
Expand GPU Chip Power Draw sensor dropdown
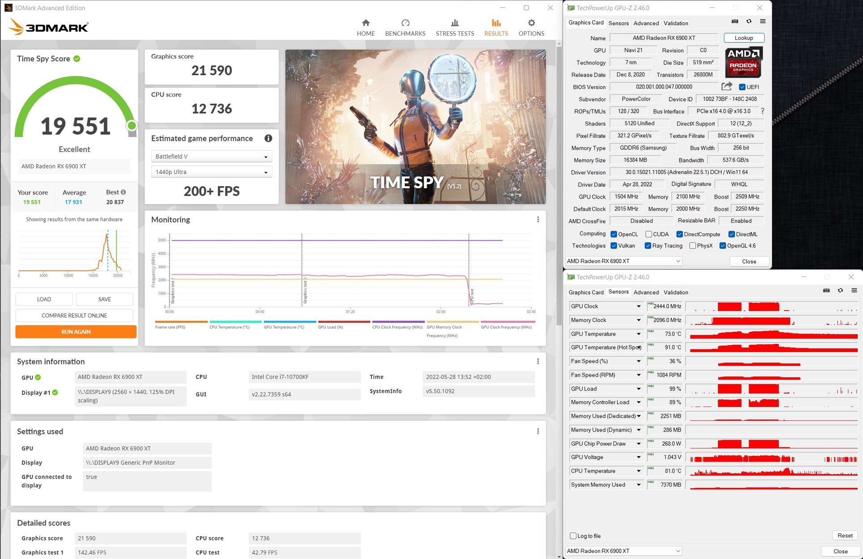click(x=639, y=444)
